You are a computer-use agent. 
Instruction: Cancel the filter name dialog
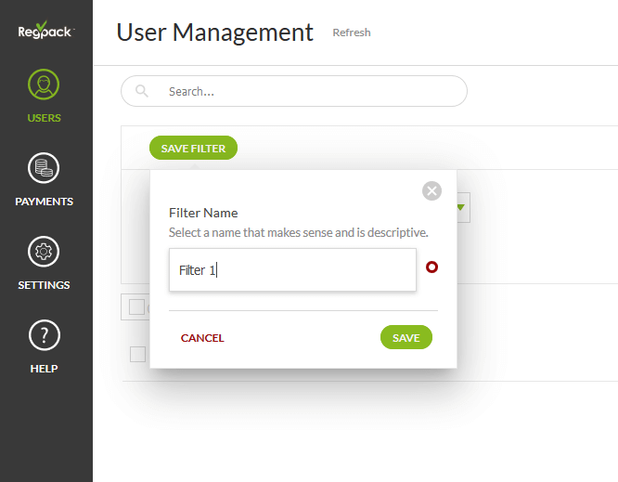(x=202, y=338)
